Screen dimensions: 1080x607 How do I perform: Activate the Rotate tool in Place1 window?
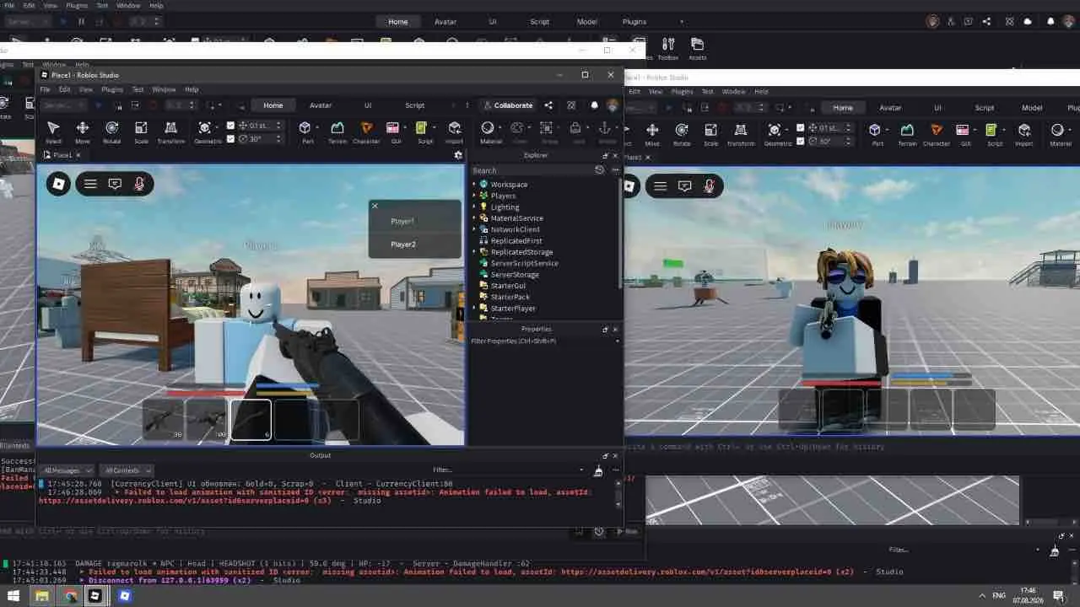(x=111, y=131)
